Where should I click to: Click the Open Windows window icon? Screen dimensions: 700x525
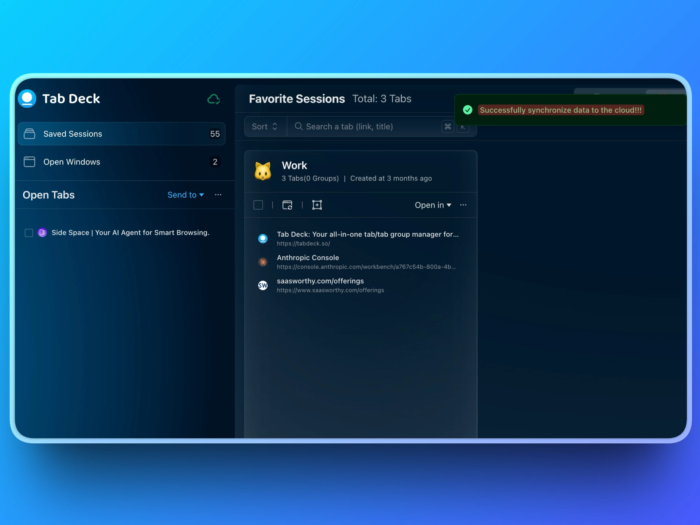click(30, 162)
